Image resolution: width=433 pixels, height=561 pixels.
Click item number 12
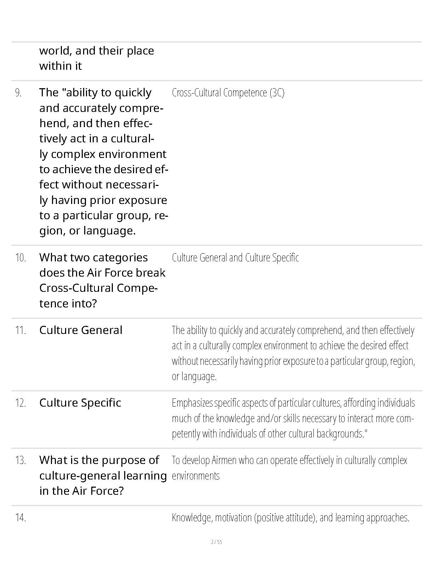(21, 403)
